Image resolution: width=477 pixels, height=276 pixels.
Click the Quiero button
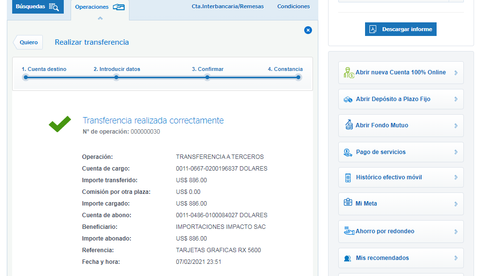(x=29, y=42)
